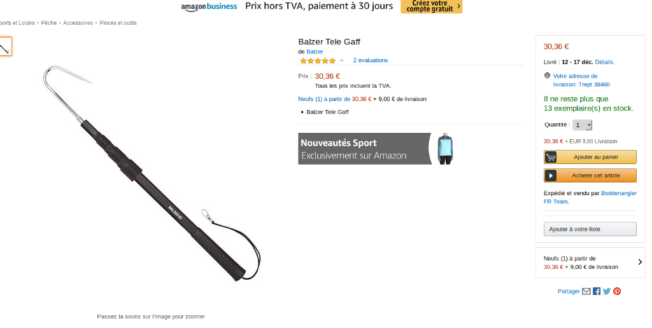Viewport: 652px width, 328px height.
Task: Click the Ajouter à votre liste button
Action: pos(590,229)
